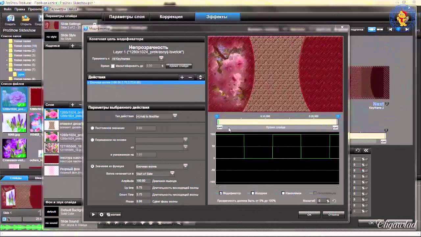Viewport: 421px width, 237px height.
Task: Cancel the Modifier dialog with Отмена
Action: click(x=334, y=215)
